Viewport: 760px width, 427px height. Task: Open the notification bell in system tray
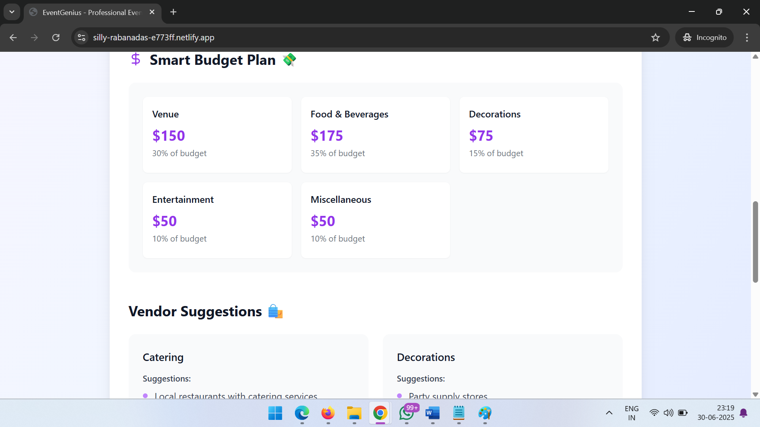click(x=743, y=413)
